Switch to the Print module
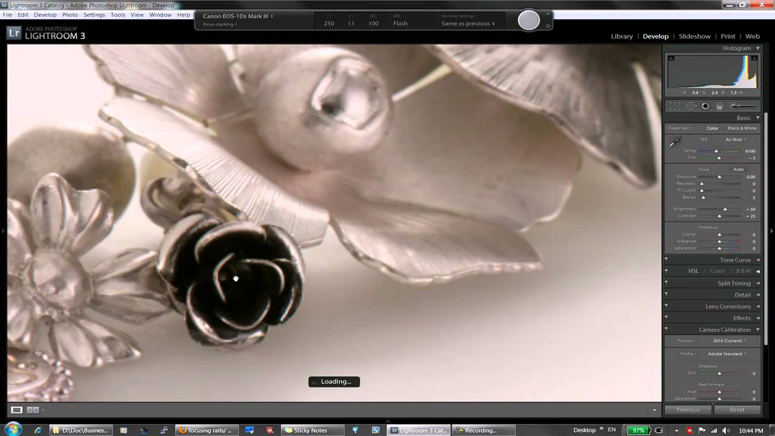The image size is (775, 436). (x=728, y=36)
